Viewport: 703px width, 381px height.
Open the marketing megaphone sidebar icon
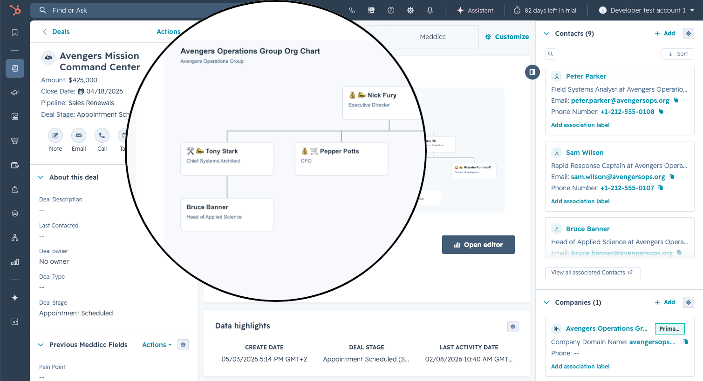[15, 93]
